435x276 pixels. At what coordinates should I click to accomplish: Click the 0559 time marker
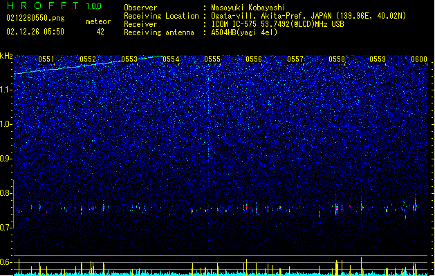click(x=378, y=59)
